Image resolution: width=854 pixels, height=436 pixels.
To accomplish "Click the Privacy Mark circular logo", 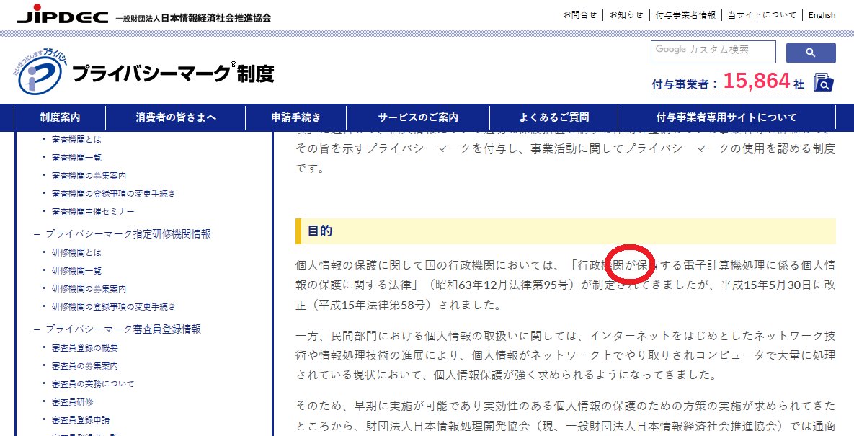I will click(x=41, y=73).
